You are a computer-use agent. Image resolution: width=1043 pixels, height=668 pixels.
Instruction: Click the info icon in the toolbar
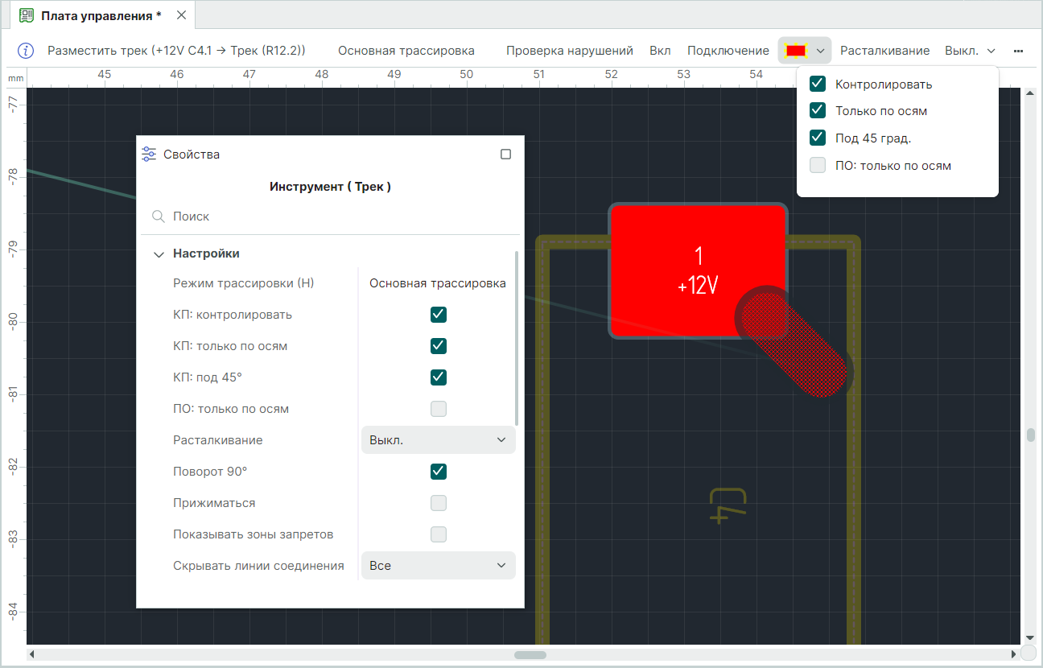pyautogui.click(x=26, y=51)
